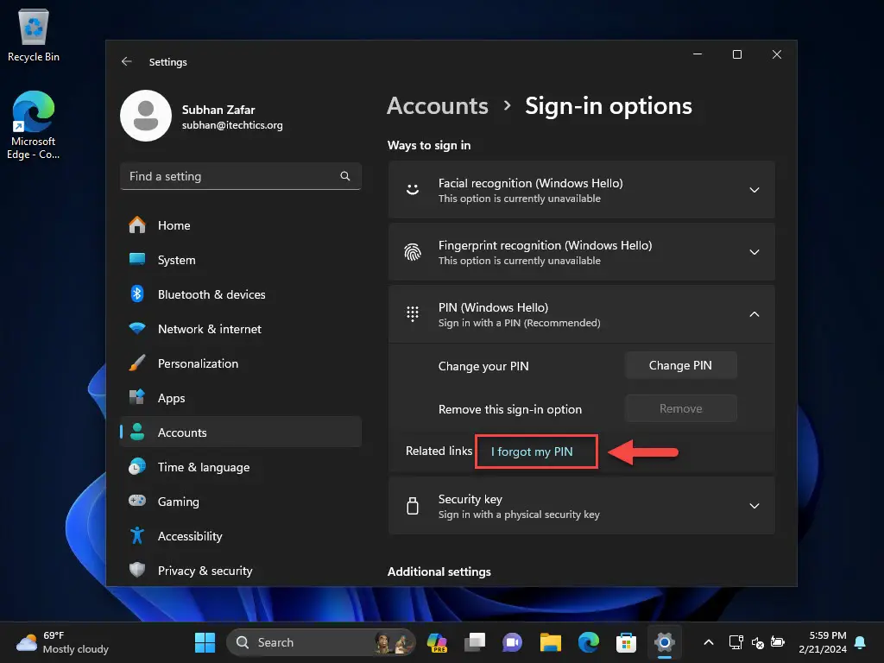Click the Gaming controller icon
The height and width of the screenshot is (663, 884).
137,501
